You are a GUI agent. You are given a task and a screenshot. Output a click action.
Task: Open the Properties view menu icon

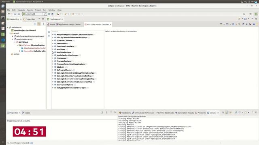(106, 112)
